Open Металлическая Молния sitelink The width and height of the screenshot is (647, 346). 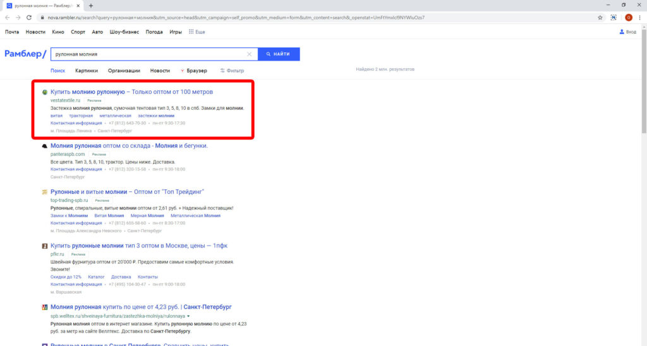tap(196, 216)
